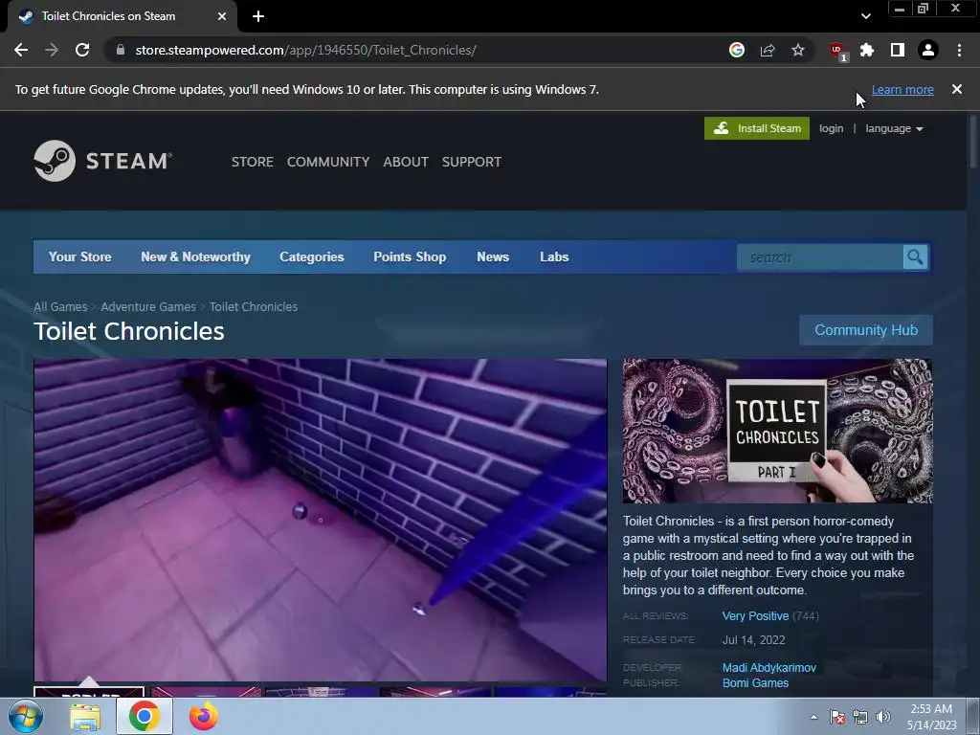Viewport: 980px width, 735px height.
Task: Open the Categories tab
Action: [x=312, y=256]
